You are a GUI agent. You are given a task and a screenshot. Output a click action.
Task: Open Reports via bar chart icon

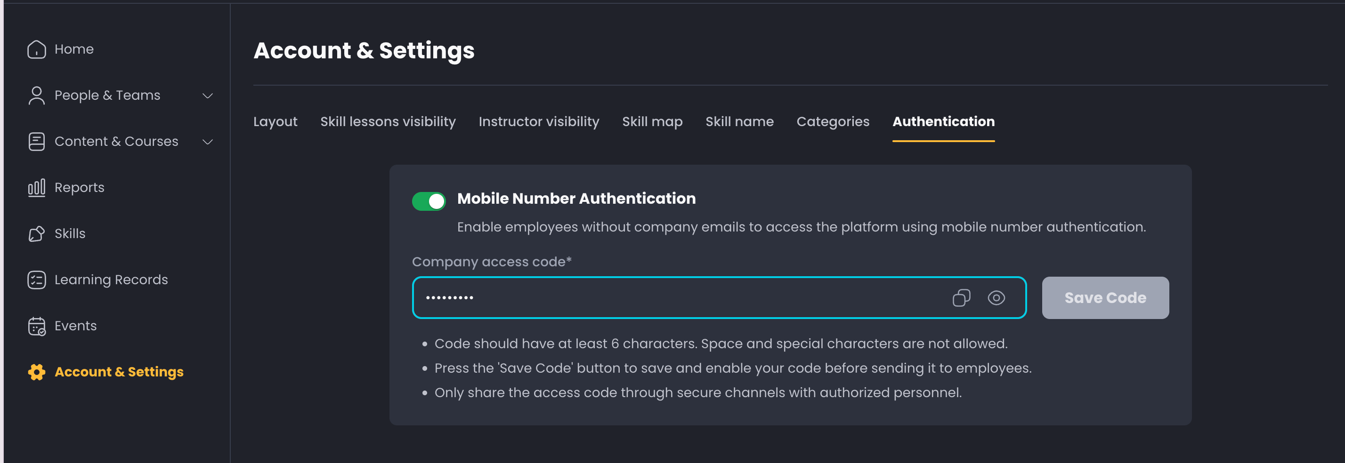coord(37,188)
